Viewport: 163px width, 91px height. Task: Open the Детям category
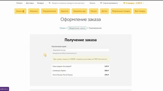104,11
